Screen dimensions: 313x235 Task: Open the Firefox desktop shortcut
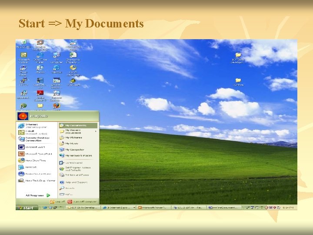tap(57, 106)
